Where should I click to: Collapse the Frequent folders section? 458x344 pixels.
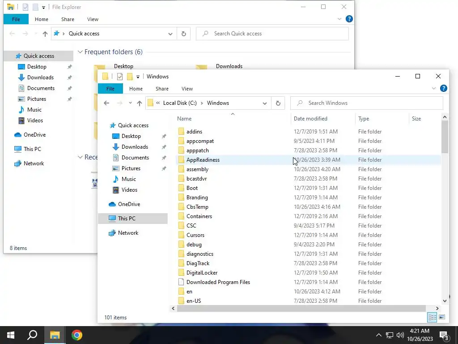click(x=80, y=52)
